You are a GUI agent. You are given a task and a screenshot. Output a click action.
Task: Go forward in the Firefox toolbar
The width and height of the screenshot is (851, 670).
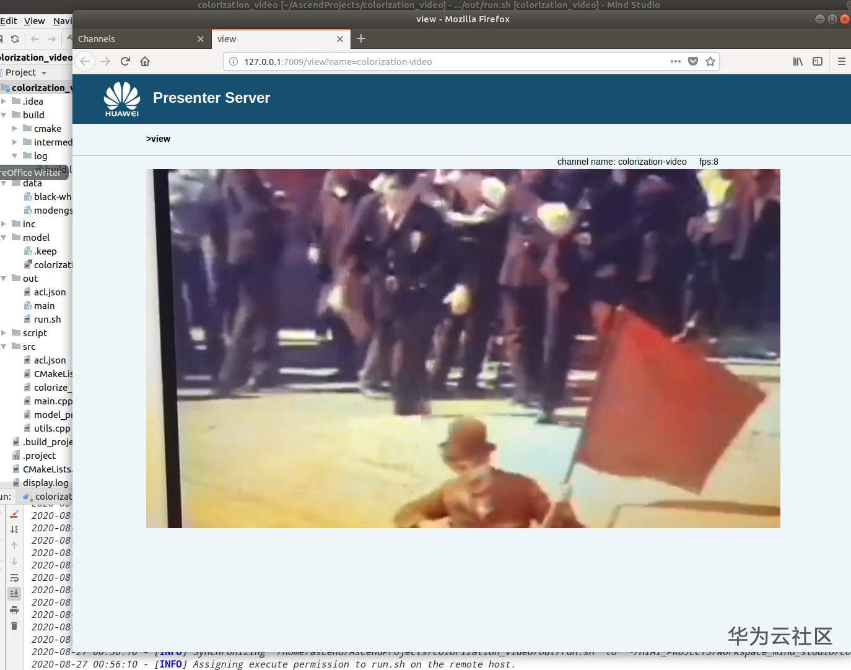coord(105,61)
